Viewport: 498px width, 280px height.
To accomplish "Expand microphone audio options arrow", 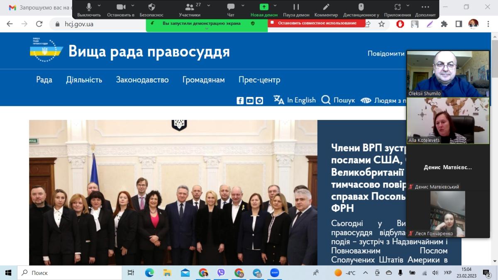I will pyautogui.click(x=99, y=6).
